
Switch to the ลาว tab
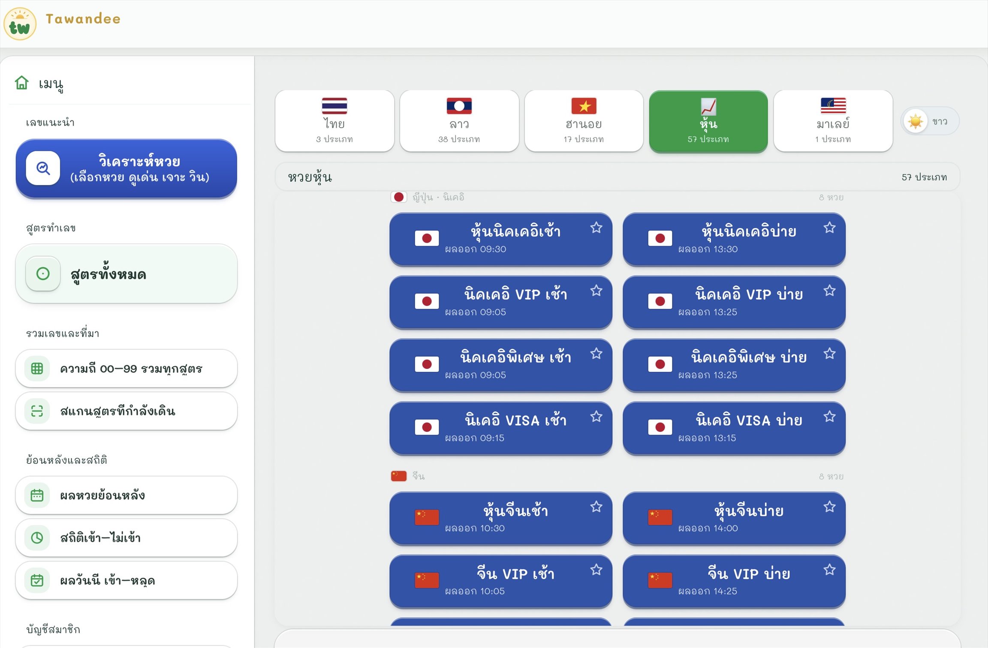(459, 121)
